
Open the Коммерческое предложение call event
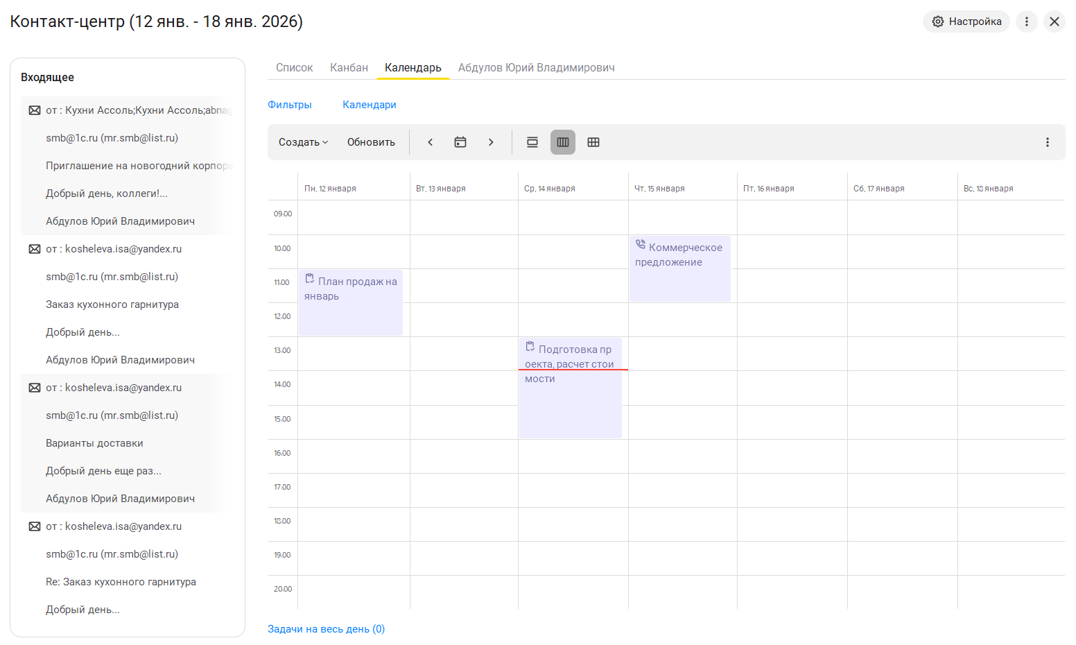[679, 268]
